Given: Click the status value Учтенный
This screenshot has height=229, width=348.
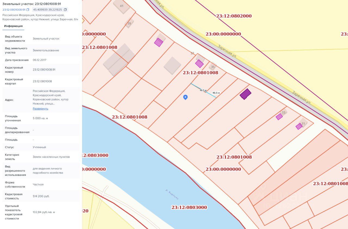Looking at the screenshot, I should point(39,147).
